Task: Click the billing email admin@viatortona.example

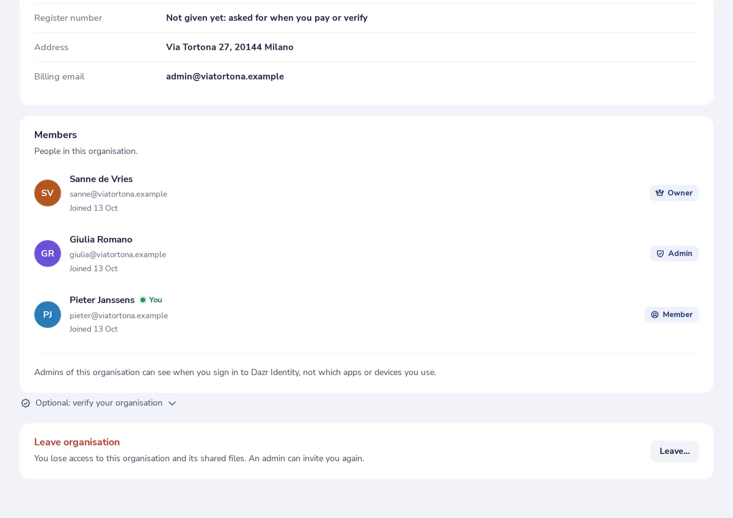Action: pos(225,76)
